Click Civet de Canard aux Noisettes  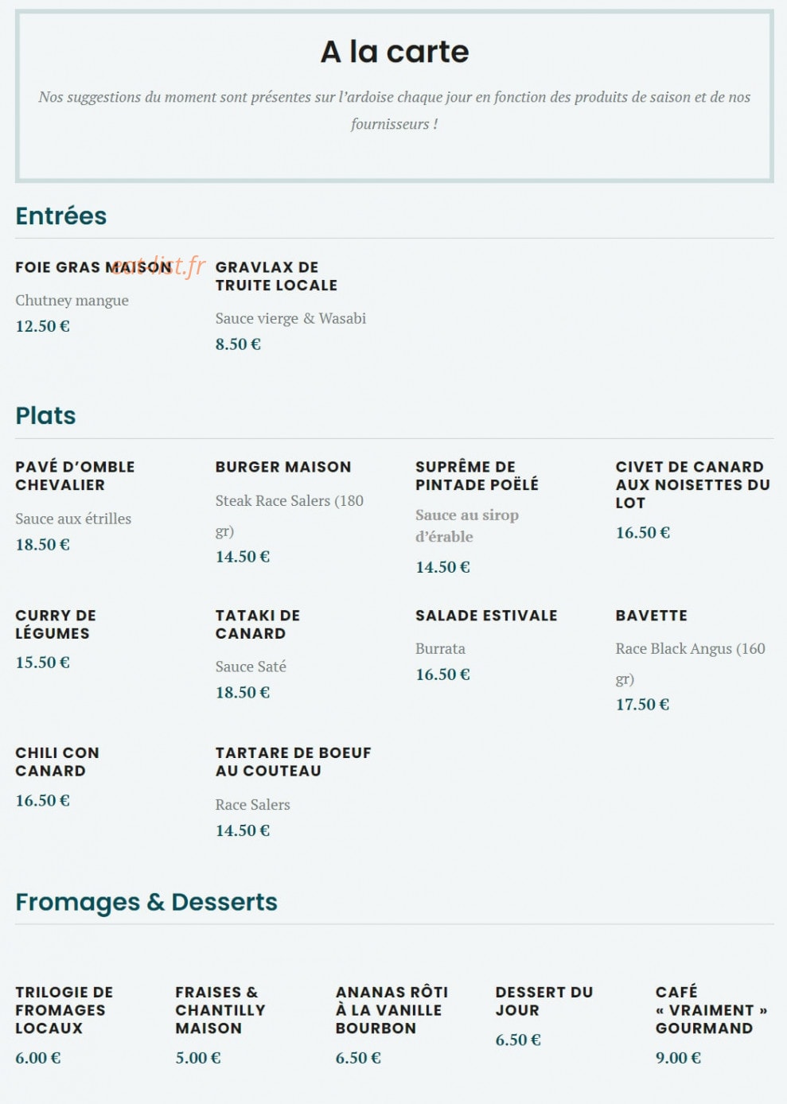693,484
